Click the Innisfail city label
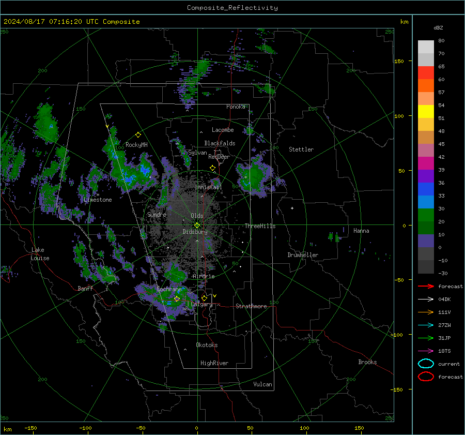The height and width of the screenshot is (435, 465). pos(208,187)
